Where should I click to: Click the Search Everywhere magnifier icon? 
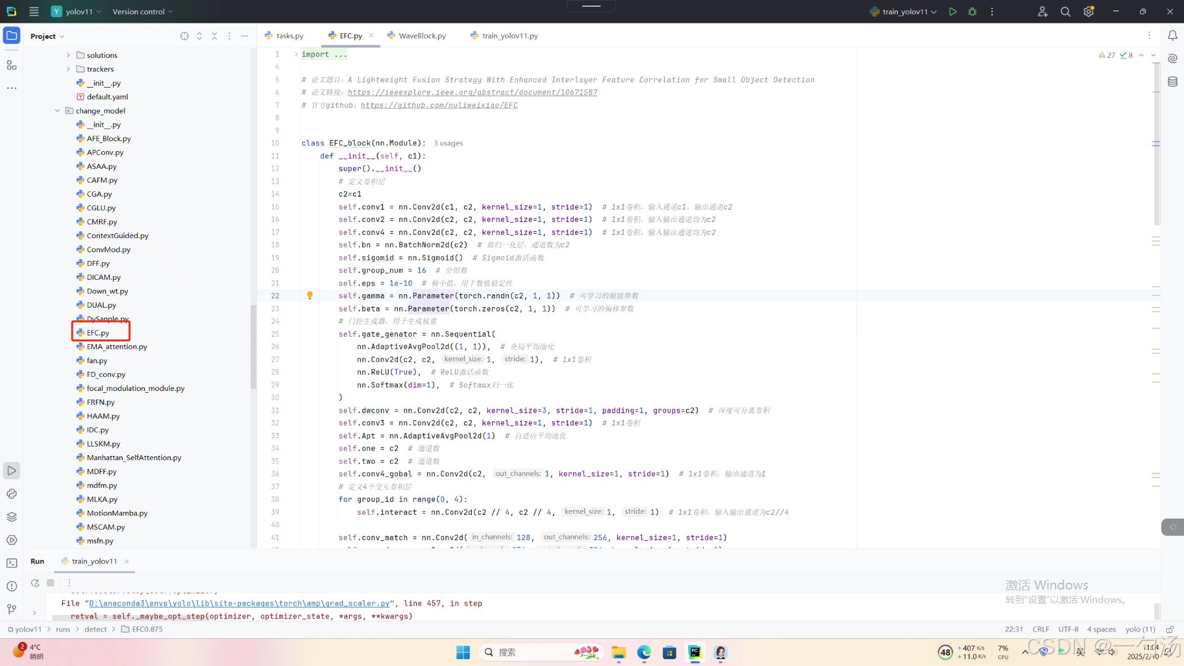point(1065,12)
